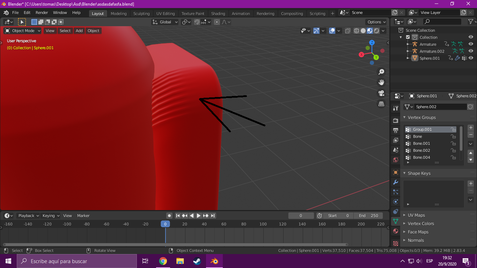Viewport: 477px width, 268px height.
Task: Open the viewport Add menu
Action: (x=79, y=31)
